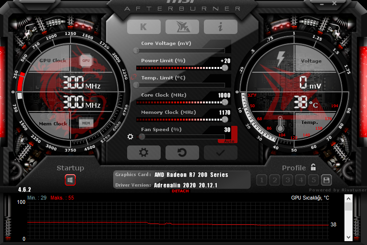367x245 pixels.
Task: Open the Kombustor K button
Action: [x=144, y=27]
